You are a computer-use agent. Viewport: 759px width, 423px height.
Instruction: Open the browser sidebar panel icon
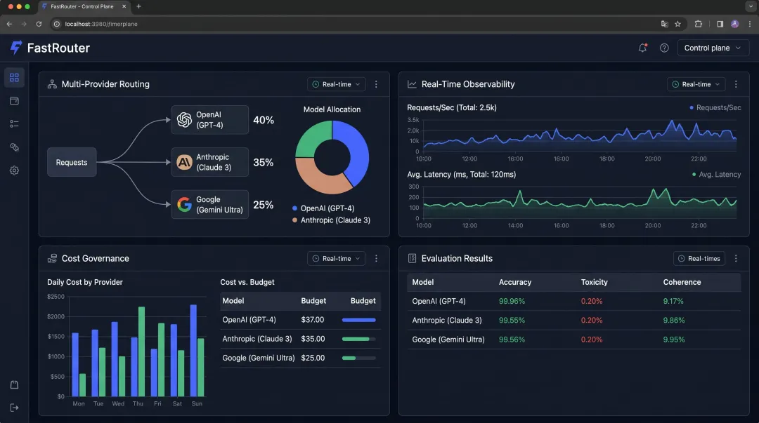720,24
